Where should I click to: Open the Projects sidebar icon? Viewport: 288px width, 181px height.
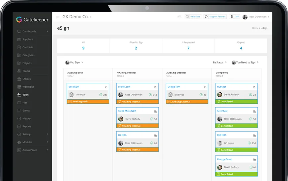tap(19, 63)
